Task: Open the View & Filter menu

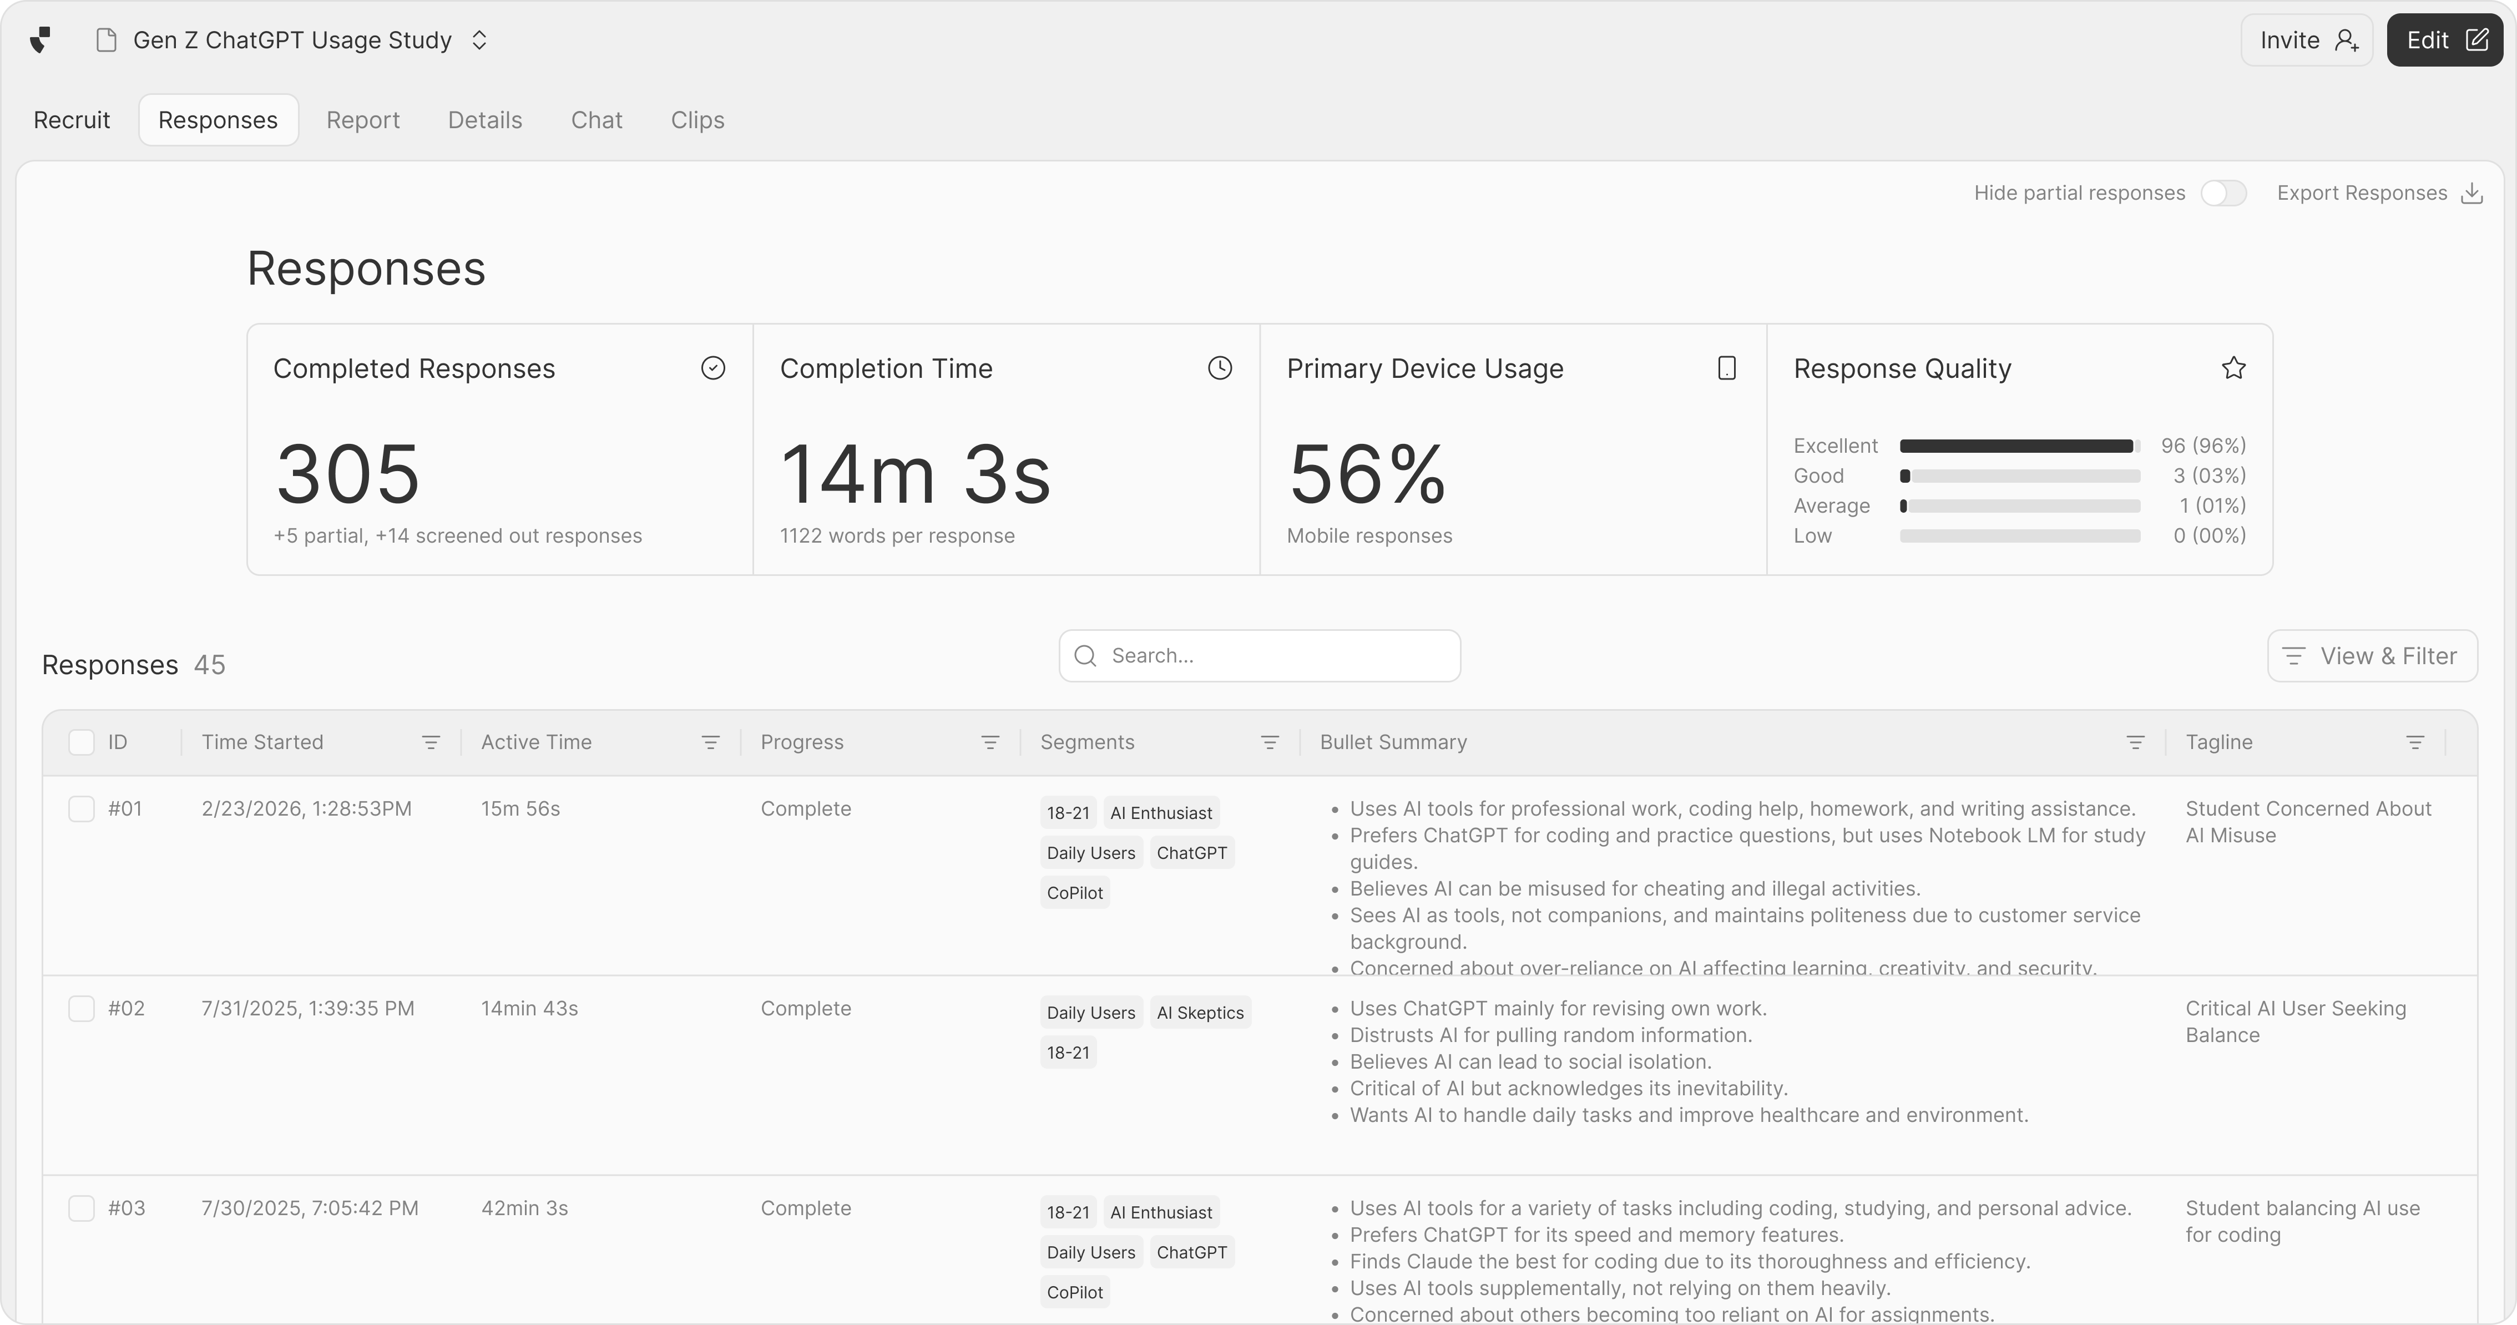Action: click(2372, 656)
